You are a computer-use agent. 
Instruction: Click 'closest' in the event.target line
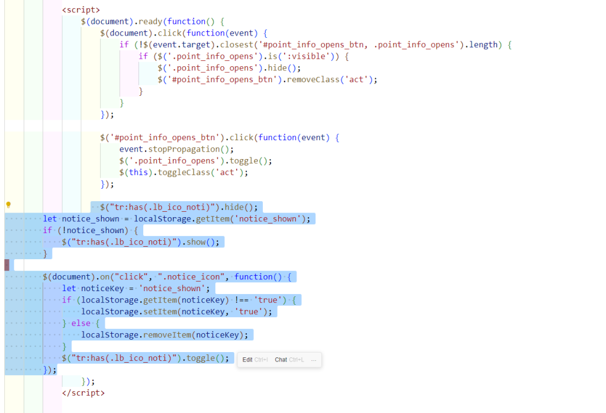(237, 45)
